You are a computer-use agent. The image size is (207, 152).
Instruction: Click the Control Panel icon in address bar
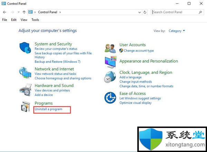pos(30,12)
